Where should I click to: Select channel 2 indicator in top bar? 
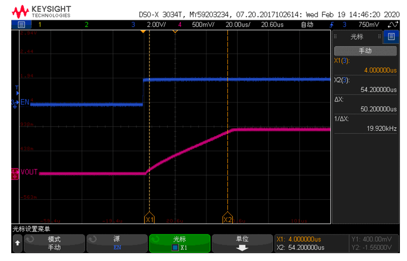[x=86, y=24]
